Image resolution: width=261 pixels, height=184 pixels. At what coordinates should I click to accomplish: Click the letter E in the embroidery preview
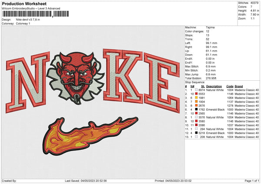coord(162,82)
